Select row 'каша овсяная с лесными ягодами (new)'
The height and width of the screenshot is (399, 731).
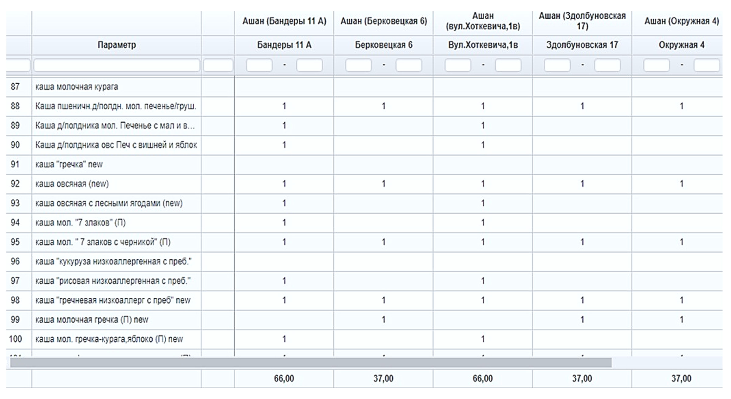pyautogui.click(x=364, y=203)
